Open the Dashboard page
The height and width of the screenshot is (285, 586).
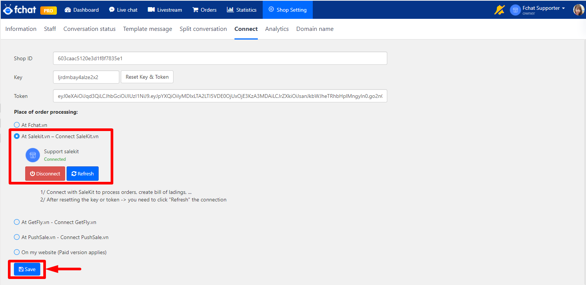(x=82, y=10)
